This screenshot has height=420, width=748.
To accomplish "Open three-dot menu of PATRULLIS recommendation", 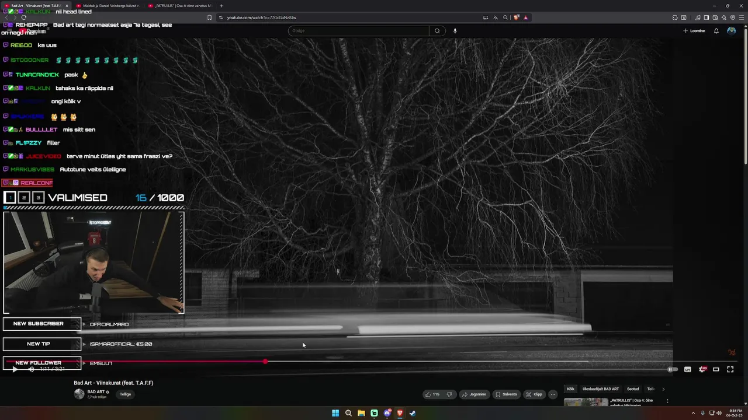I will coord(667,401).
